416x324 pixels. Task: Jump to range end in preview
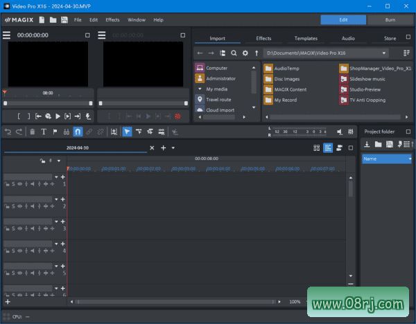(x=78, y=116)
